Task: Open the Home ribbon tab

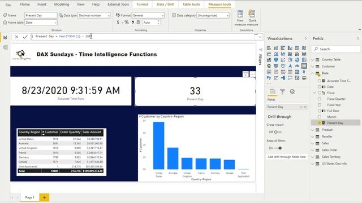Action: click(25, 5)
